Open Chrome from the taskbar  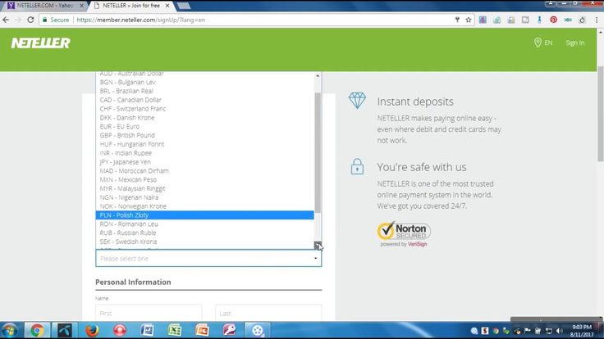(x=37, y=330)
